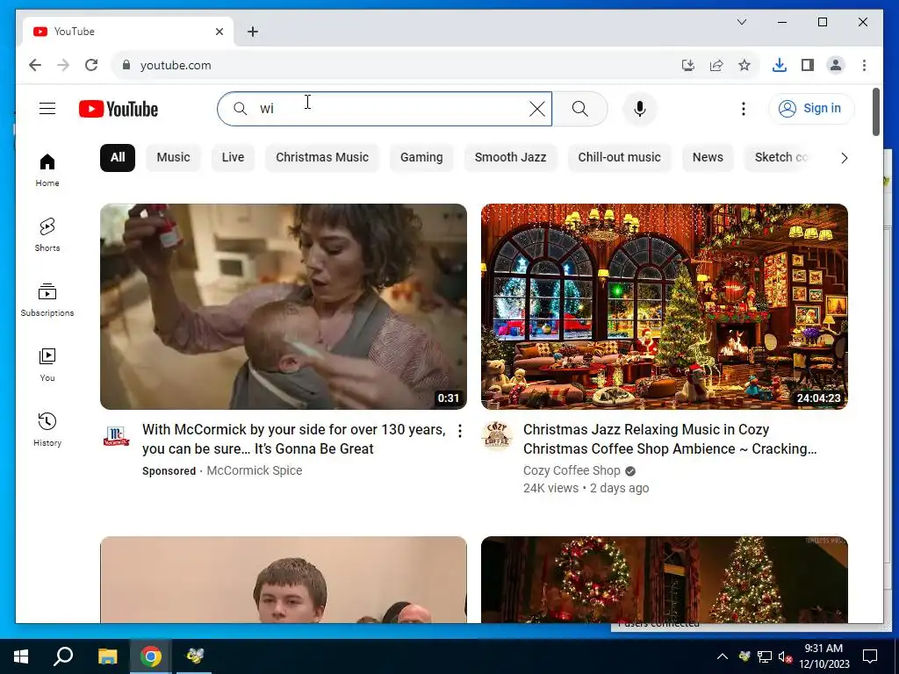This screenshot has width=899, height=674.
Task: Reload the page with refresh icon
Action: [91, 65]
